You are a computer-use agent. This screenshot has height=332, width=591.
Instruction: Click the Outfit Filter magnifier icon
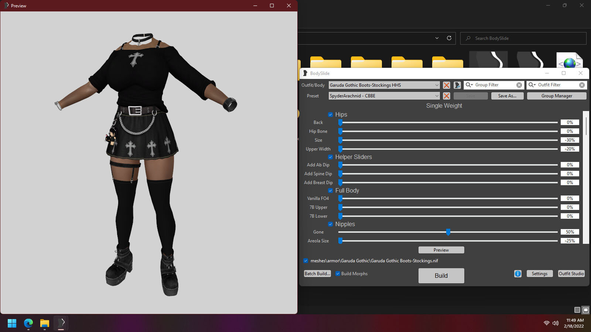coord(532,85)
